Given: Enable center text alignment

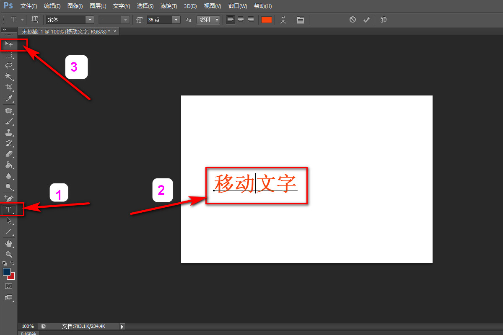Looking at the screenshot, I should click(x=240, y=19).
